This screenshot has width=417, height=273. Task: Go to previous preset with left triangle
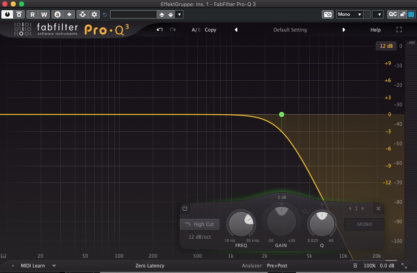[236, 30]
